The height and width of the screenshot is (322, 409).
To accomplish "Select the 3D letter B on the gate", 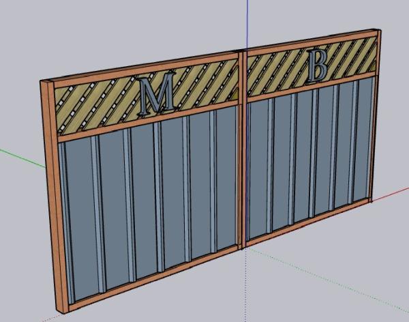I will point(317,65).
